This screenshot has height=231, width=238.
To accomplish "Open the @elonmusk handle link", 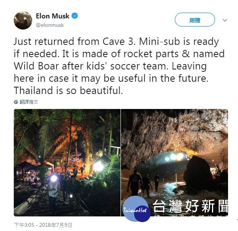I will coord(50,25).
